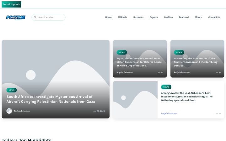Click the Jul 22, 2026 date
Image resolution: width=226 pixels, height=141 pixels.
tap(99, 111)
